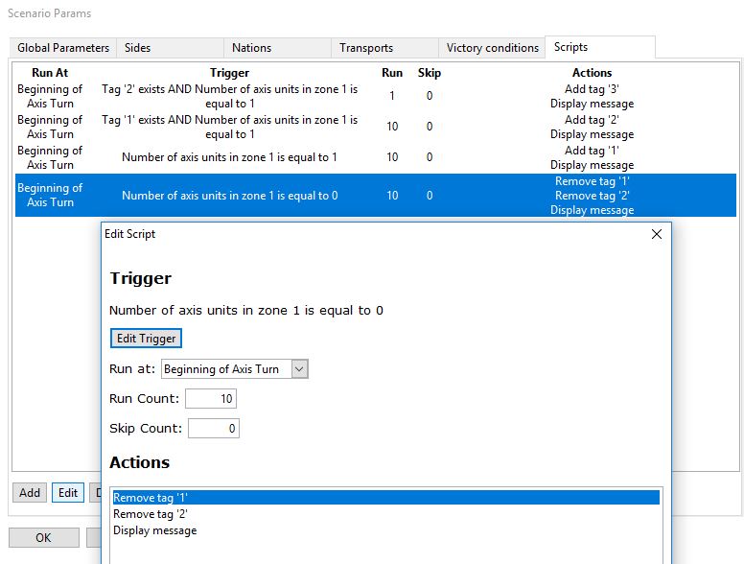This screenshot has height=564, width=744.
Task: Switch to the Nations tab
Action: click(251, 48)
